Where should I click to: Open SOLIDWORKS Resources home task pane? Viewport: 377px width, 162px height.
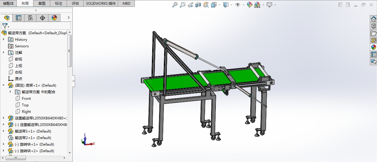click(373, 19)
